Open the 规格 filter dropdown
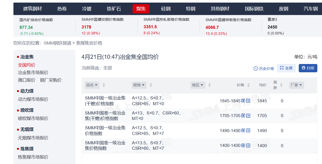The image size is (322, 164). point(139,85)
